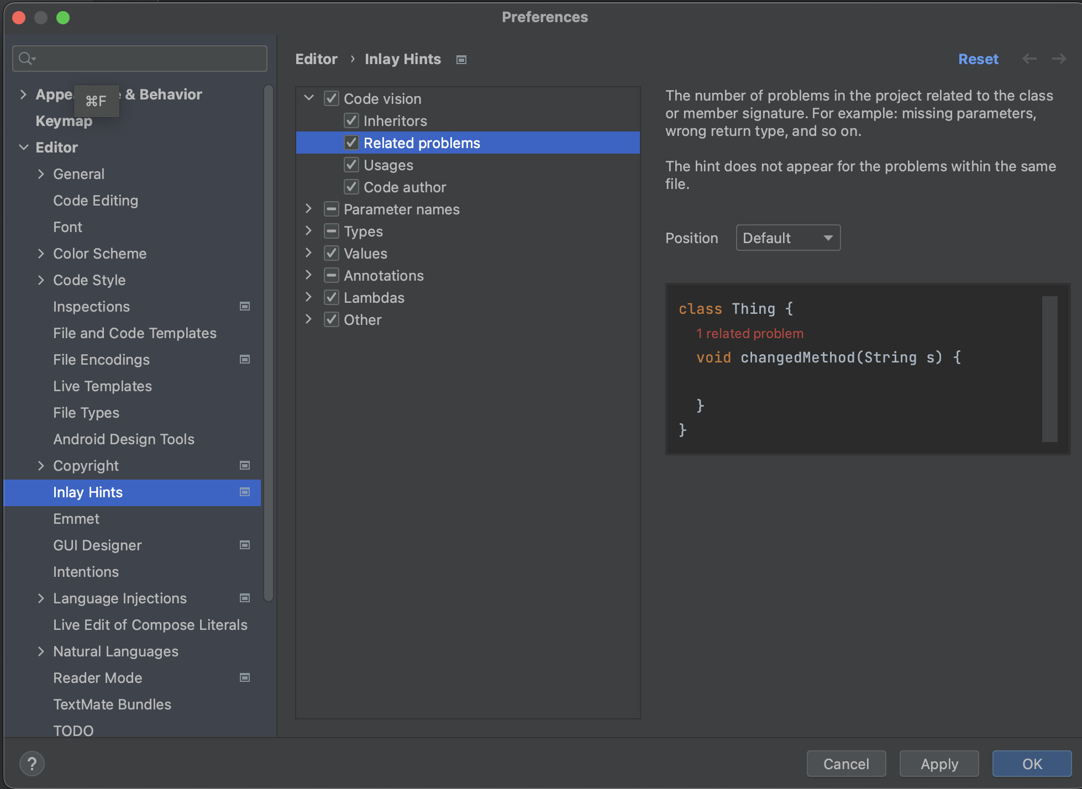
Task: Uncheck the Lambdas checkbox
Action: click(331, 297)
